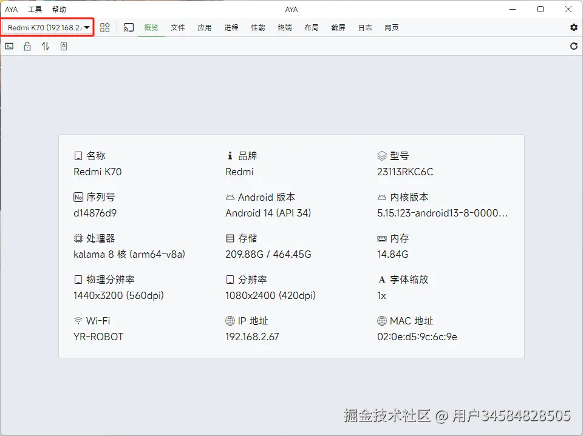Click the MAC 地址 globe icon
The height and width of the screenshot is (436, 583).
pos(382,321)
